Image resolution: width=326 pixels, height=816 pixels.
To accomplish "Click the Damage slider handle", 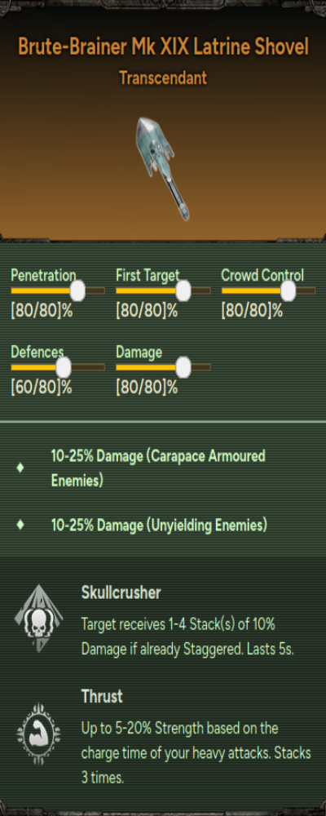I will pyautogui.click(x=183, y=367).
